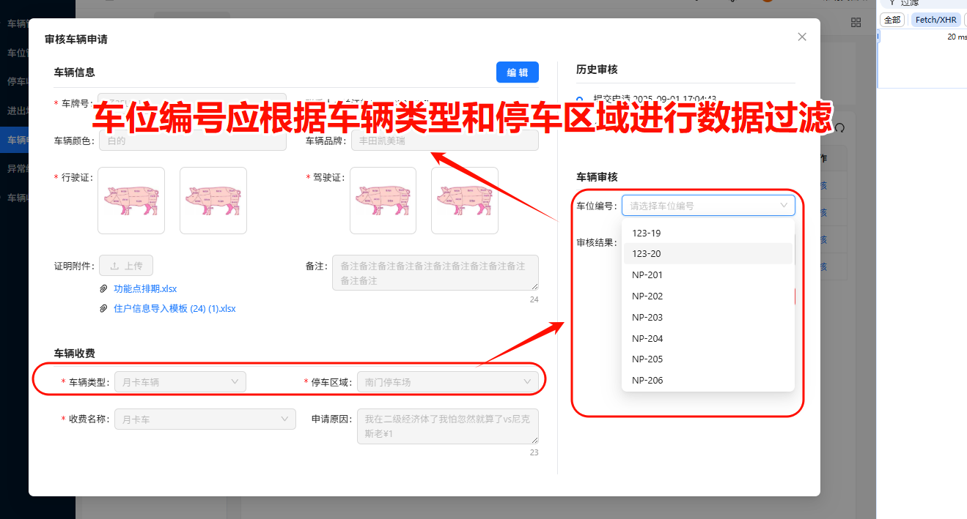Click the first 行驶证 image thumbnail
The height and width of the screenshot is (519, 967).
pos(131,201)
